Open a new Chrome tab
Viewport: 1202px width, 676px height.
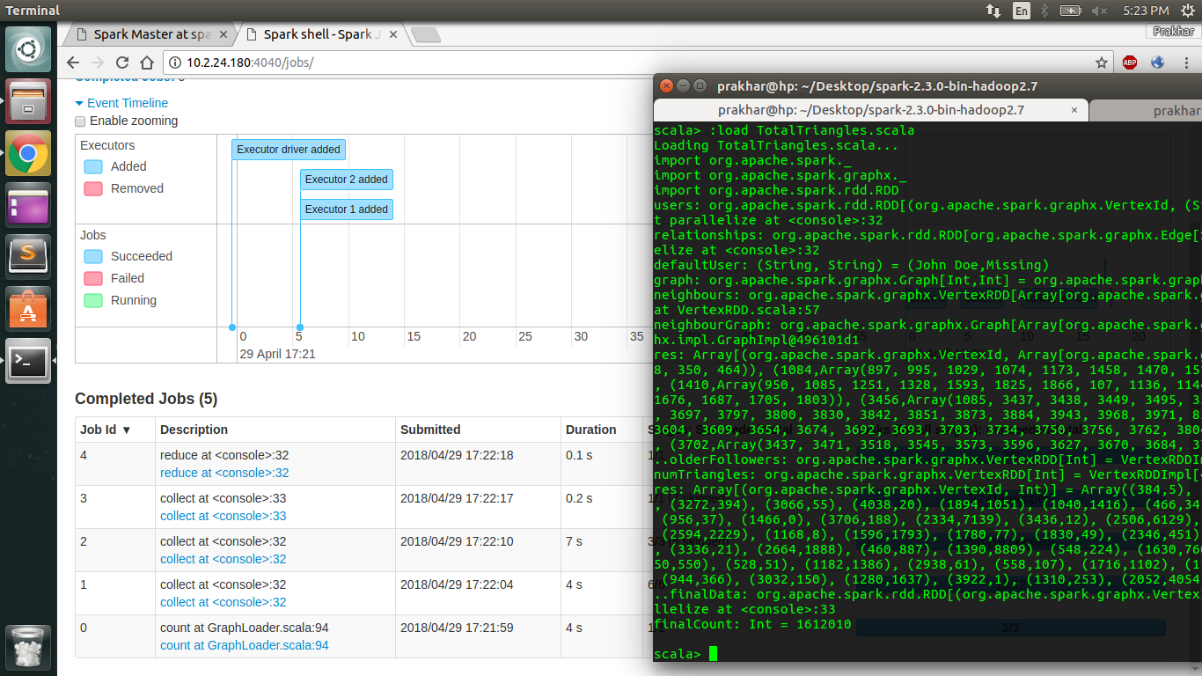click(426, 35)
